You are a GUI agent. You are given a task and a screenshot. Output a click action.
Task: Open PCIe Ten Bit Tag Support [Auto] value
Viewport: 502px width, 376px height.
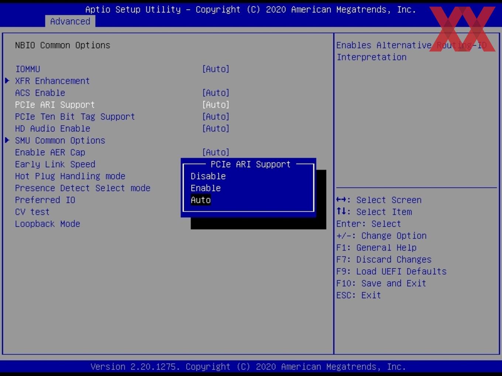tap(216, 116)
